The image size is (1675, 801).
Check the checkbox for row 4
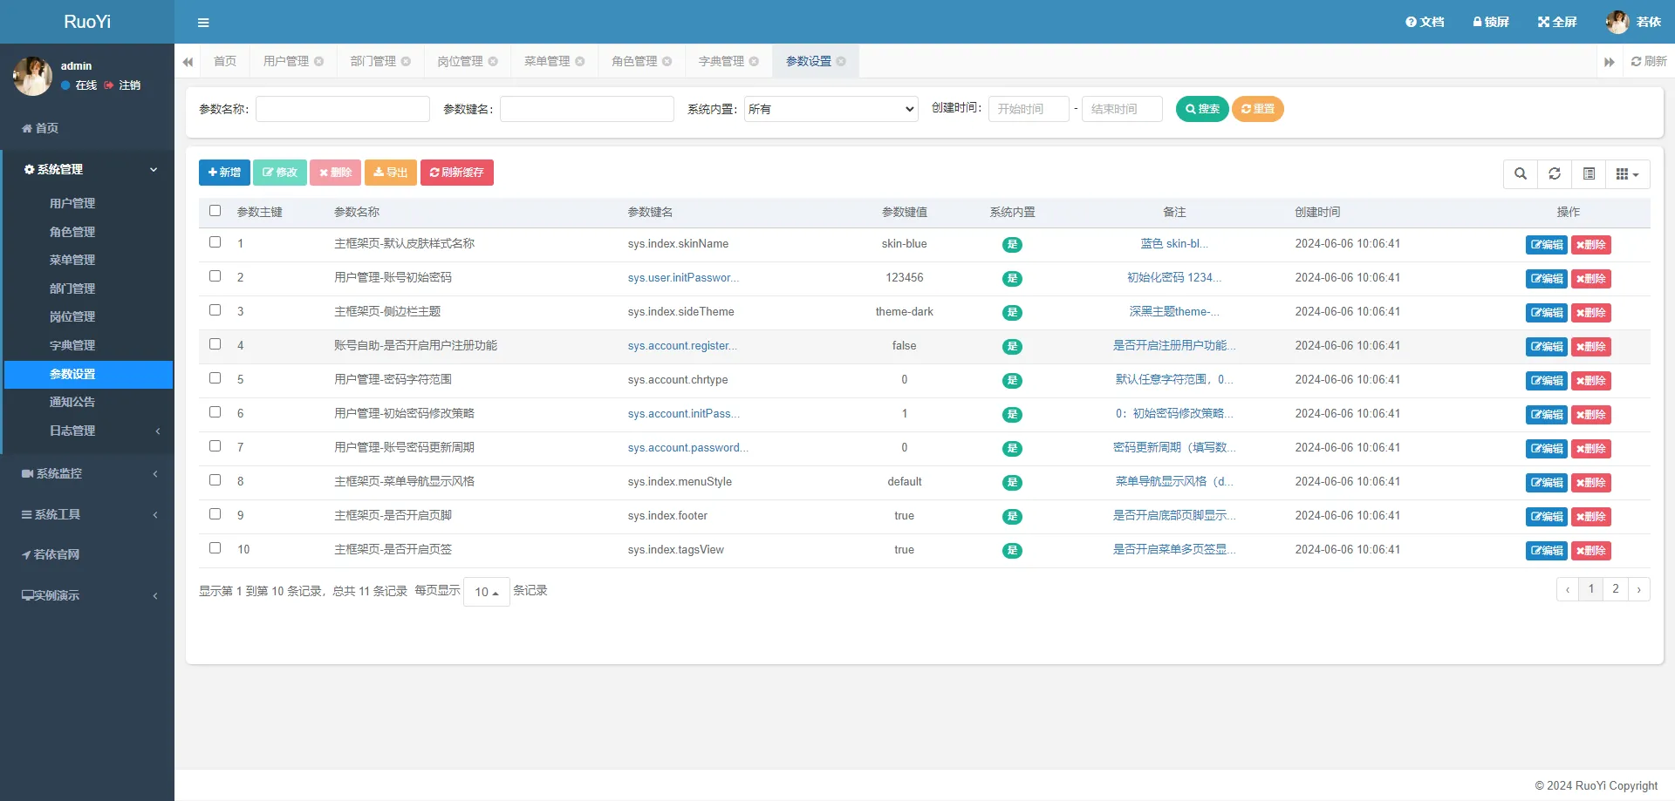(215, 344)
